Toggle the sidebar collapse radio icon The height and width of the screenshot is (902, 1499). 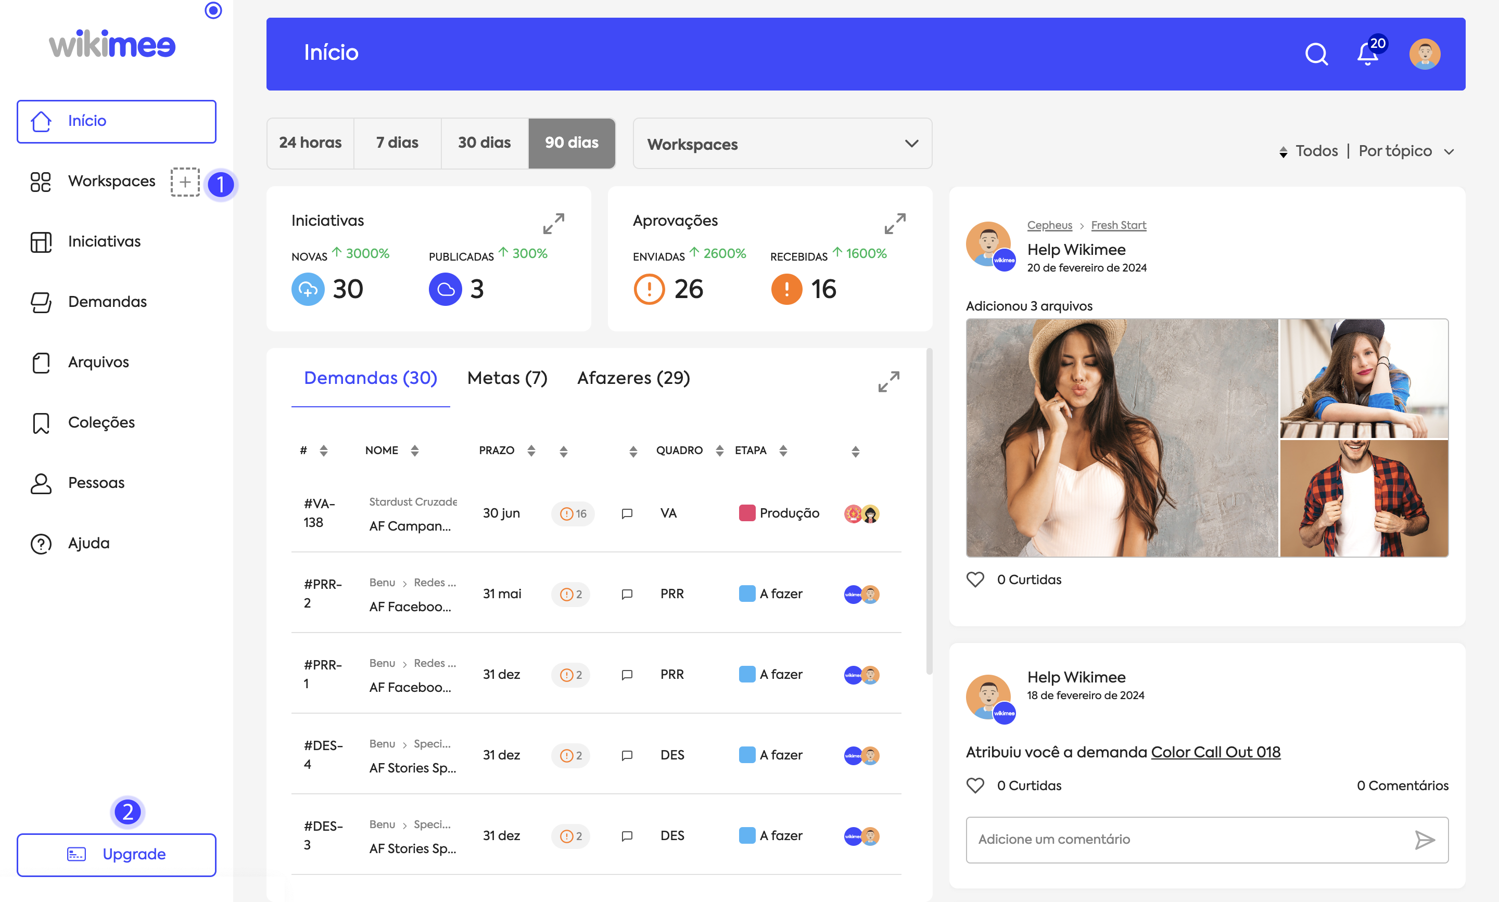pyautogui.click(x=213, y=10)
